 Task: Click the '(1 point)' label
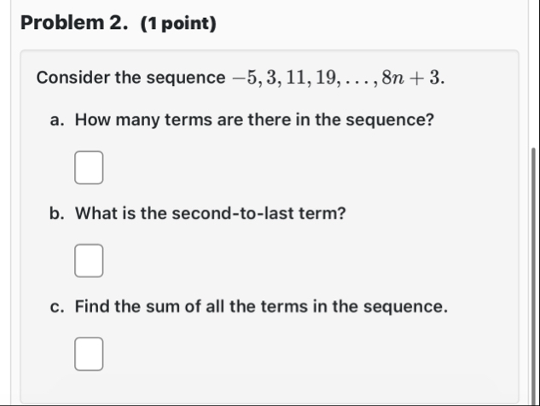(178, 23)
